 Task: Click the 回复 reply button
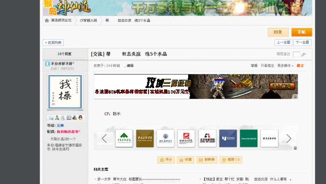(x=278, y=32)
